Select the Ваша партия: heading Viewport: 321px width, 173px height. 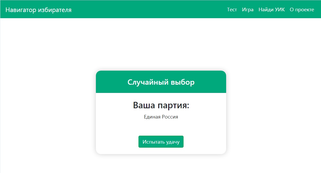(161, 105)
